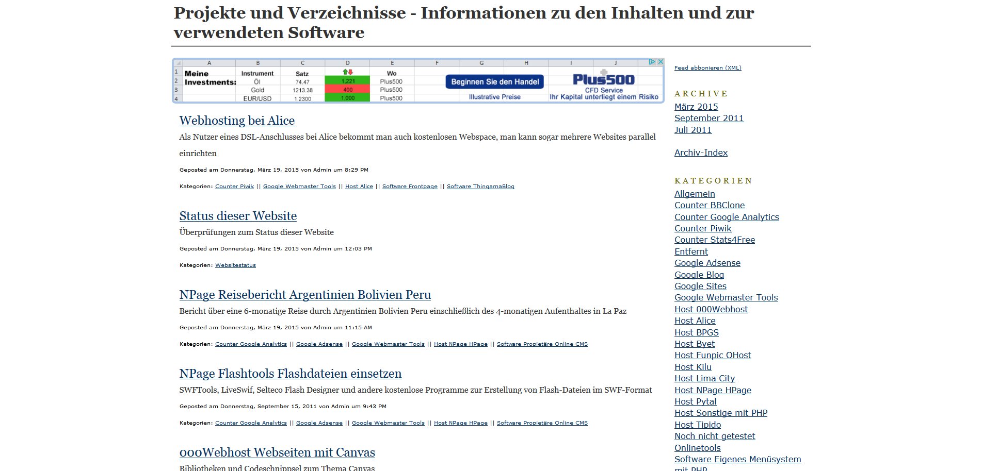
Task: Click the AdChoices icon on the ad banner
Action: (652, 61)
